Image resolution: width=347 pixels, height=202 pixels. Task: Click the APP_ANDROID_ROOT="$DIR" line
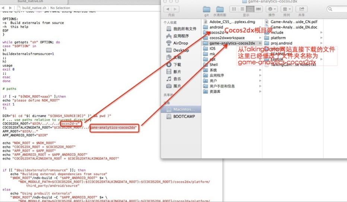[x=25, y=135]
